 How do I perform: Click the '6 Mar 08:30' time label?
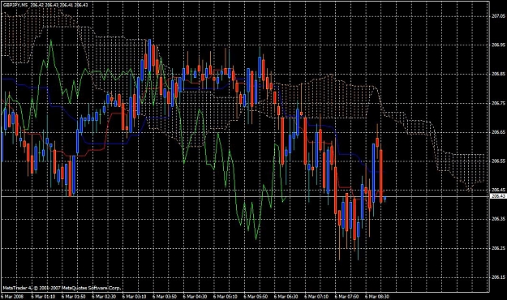[377, 297]
